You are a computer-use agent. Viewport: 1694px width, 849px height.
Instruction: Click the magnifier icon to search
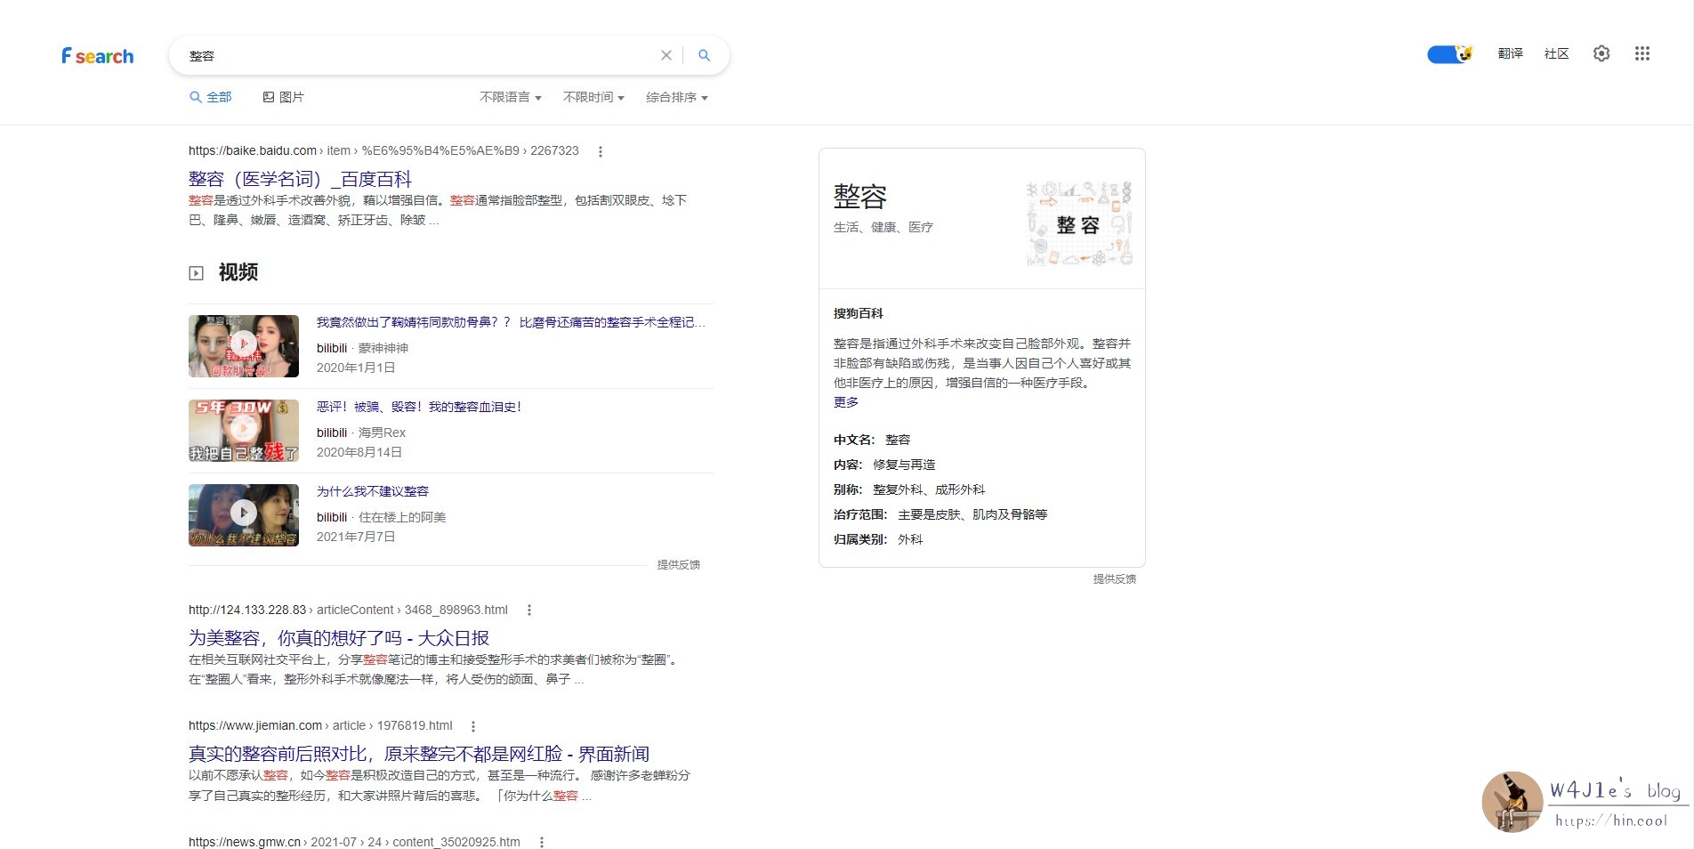(704, 55)
